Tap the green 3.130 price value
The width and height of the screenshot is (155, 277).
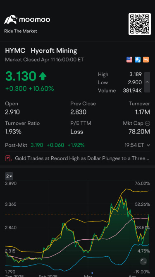21,76
